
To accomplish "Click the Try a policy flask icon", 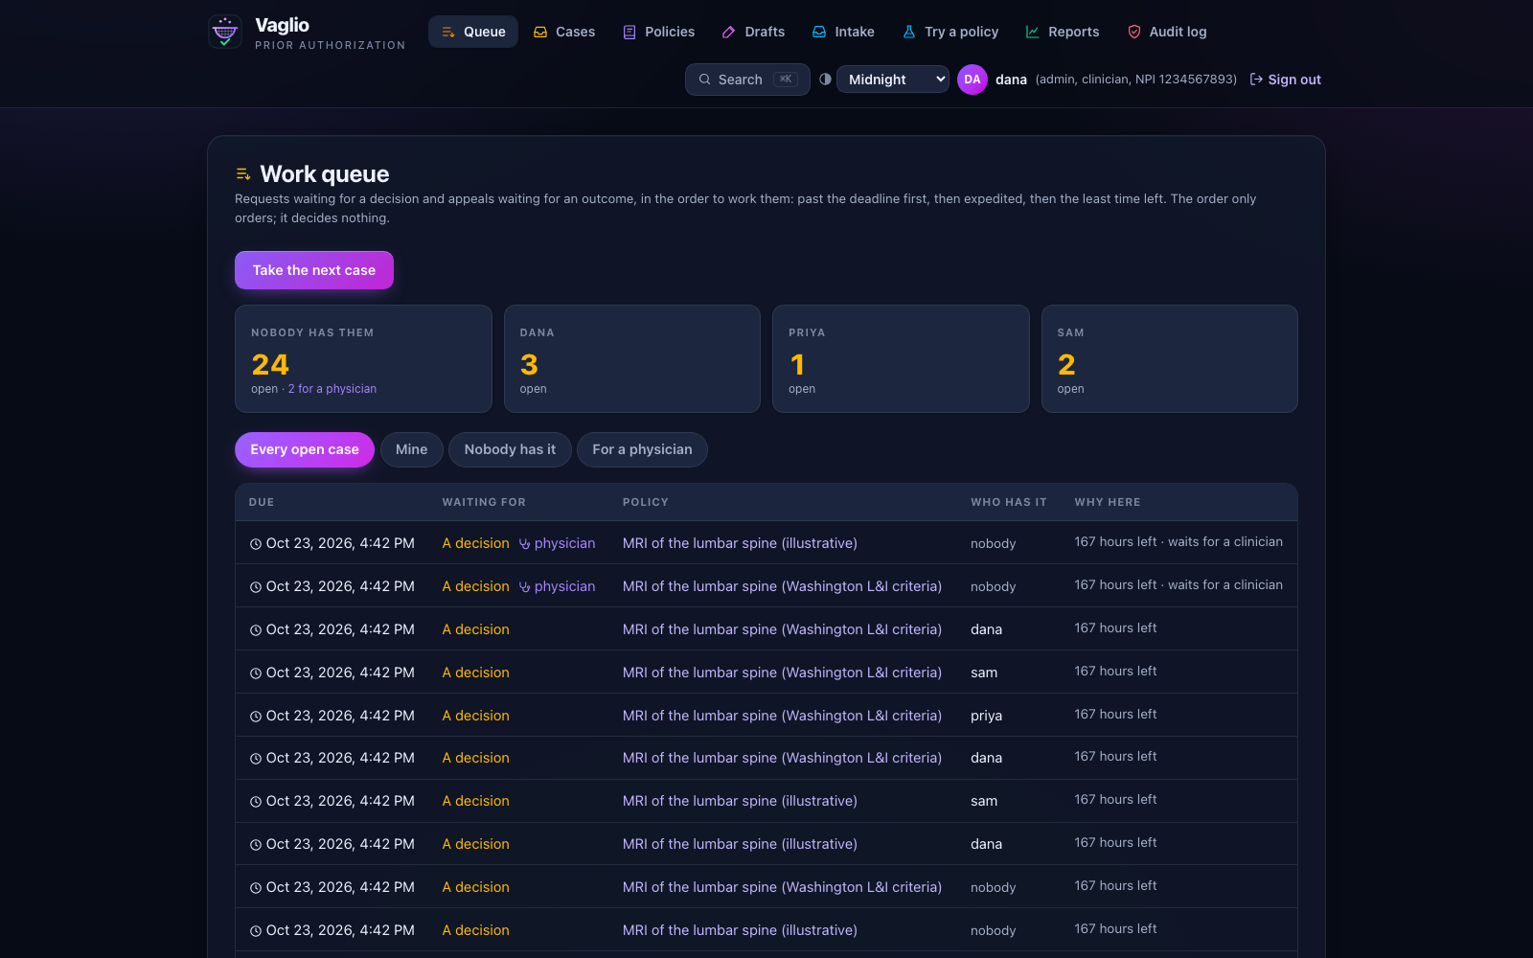I will (909, 32).
